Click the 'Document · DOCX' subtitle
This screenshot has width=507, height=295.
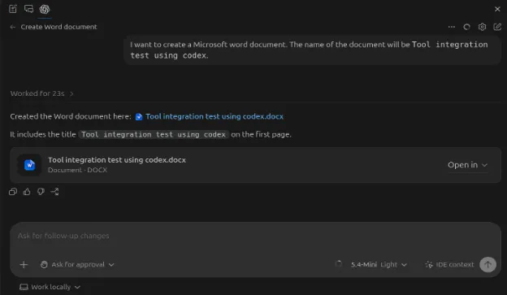pos(78,170)
